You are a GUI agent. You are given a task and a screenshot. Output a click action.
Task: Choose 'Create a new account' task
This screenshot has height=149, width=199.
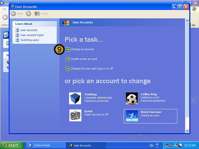(x=84, y=59)
